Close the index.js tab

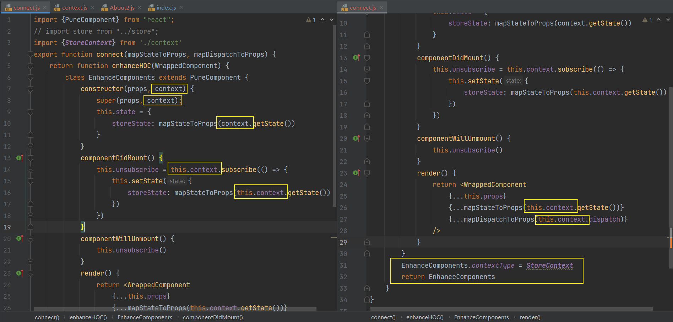(181, 7)
